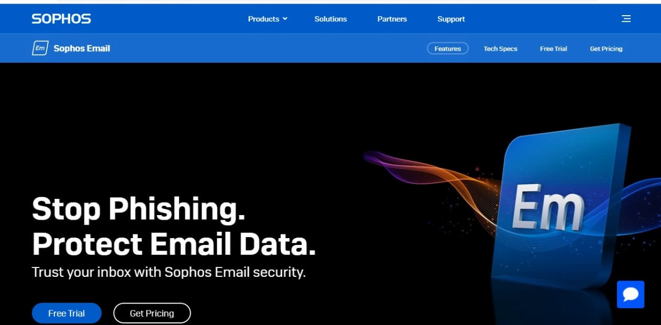661x325 pixels.
Task: Click the Trust your inbox subtitle text
Action: [x=169, y=272]
